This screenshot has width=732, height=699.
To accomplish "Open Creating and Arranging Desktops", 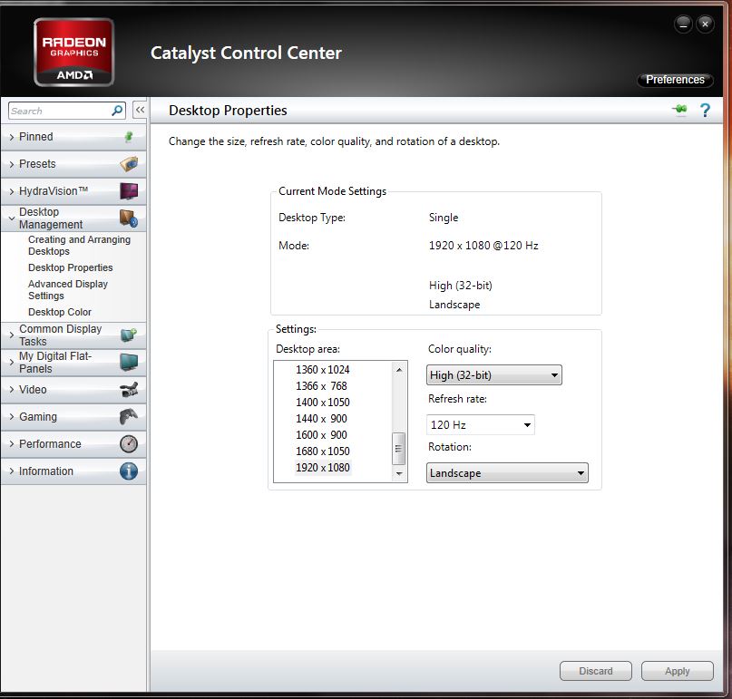I will pyautogui.click(x=79, y=245).
